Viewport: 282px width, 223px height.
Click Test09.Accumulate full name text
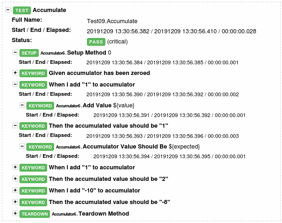click(112, 21)
